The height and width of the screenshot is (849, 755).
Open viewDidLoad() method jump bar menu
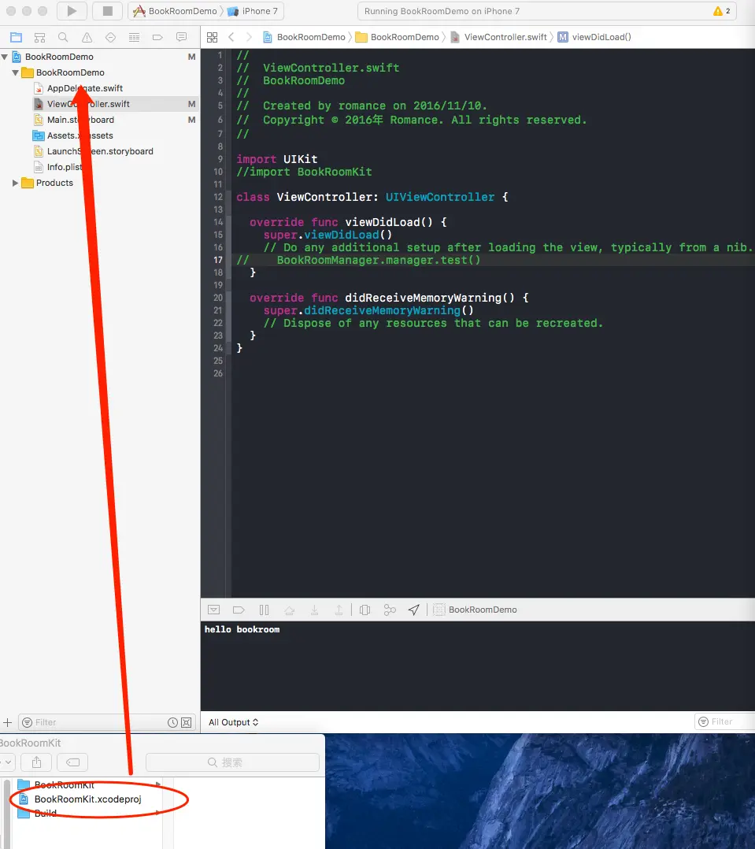coord(594,37)
